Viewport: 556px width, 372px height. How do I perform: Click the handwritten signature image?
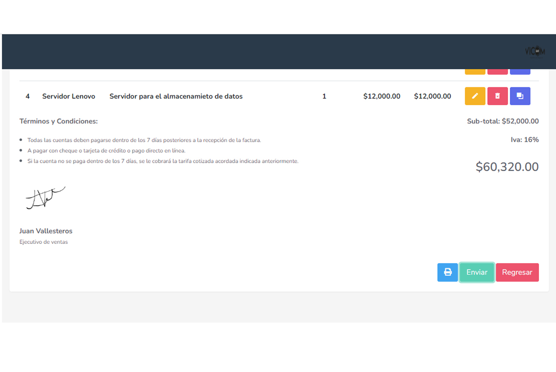45,198
